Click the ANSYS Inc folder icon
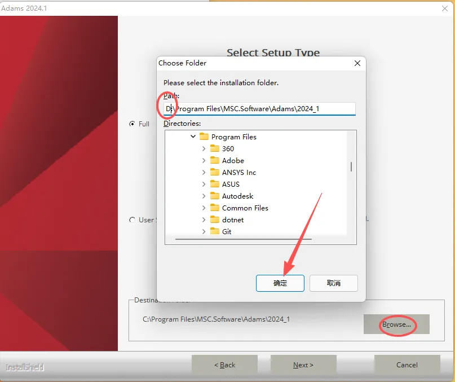Viewport: 455px width, 382px height. pyautogui.click(x=215, y=172)
